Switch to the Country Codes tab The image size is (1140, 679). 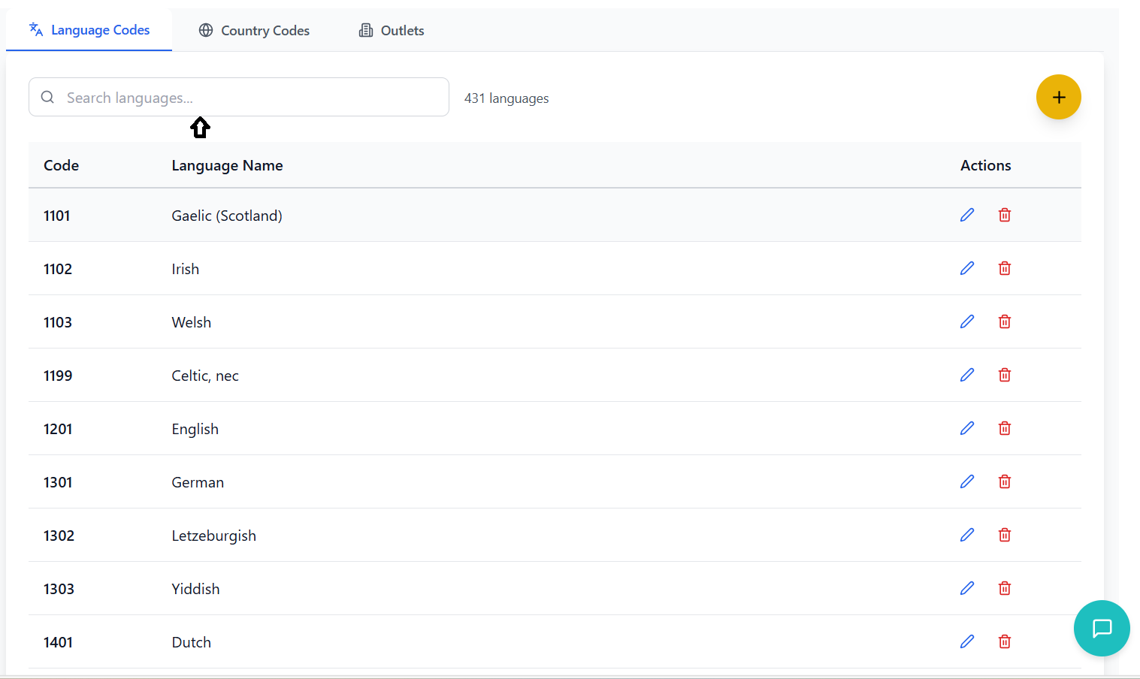pyautogui.click(x=254, y=31)
